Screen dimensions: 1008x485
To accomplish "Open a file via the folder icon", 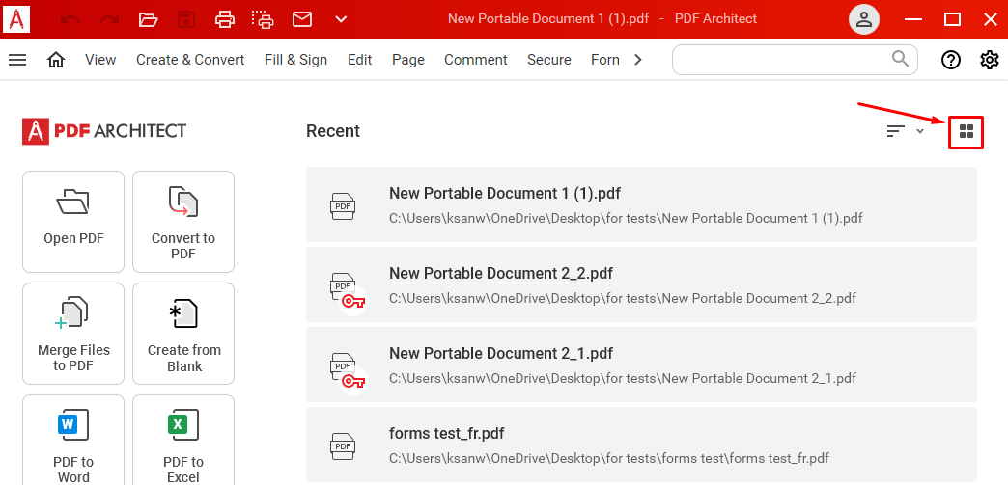I will point(149,19).
